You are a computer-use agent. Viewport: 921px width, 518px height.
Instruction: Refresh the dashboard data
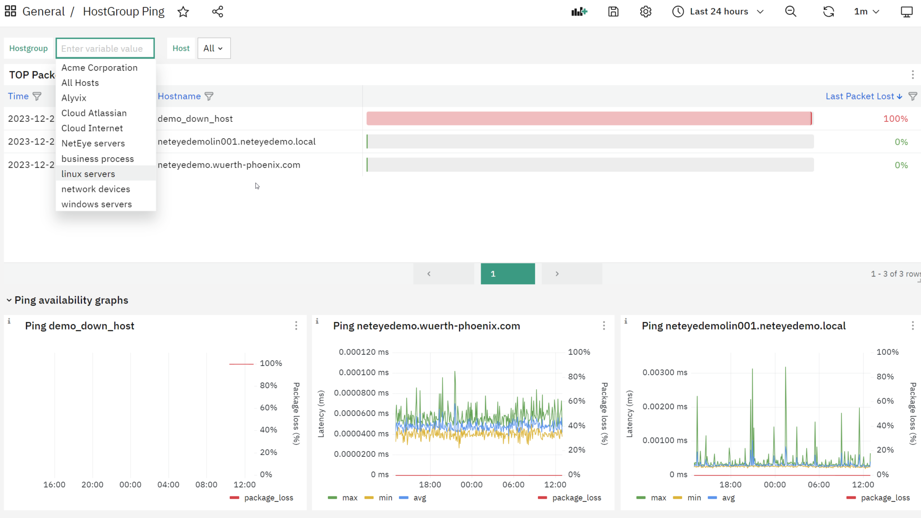tap(828, 12)
